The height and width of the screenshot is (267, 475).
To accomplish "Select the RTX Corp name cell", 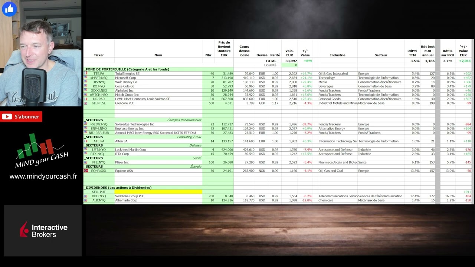I will coord(158,154).
